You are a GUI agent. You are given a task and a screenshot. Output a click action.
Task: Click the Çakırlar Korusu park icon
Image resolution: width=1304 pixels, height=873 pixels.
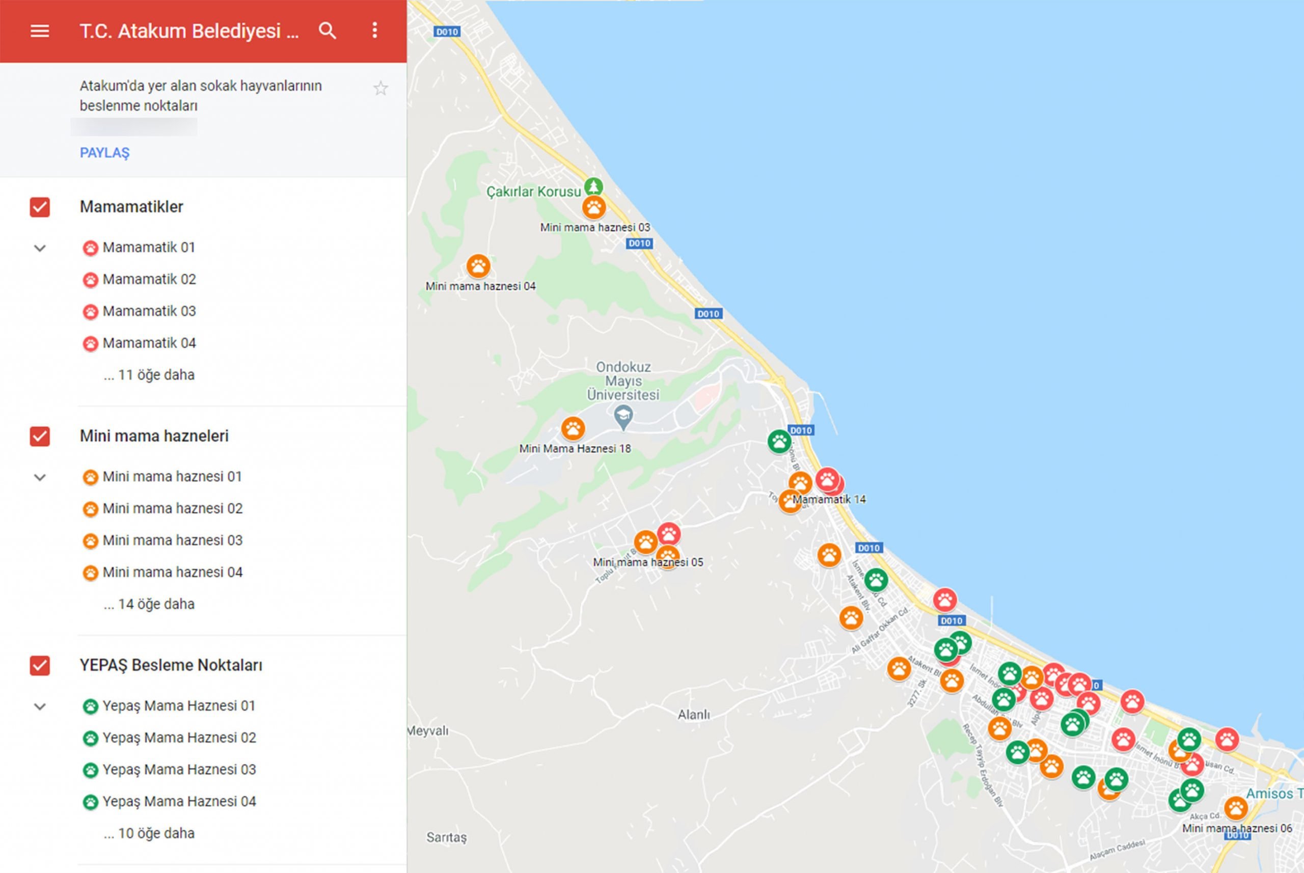click(593, 186)
